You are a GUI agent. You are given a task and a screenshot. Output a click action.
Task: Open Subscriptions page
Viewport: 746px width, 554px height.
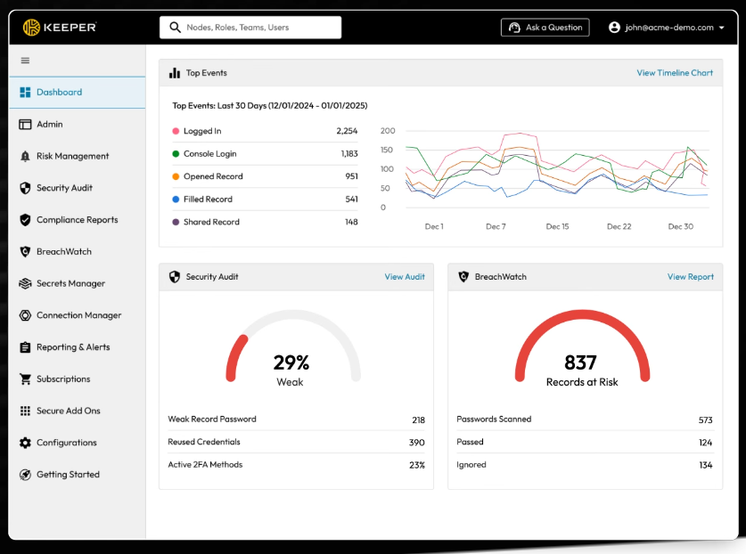coord(77,379)
